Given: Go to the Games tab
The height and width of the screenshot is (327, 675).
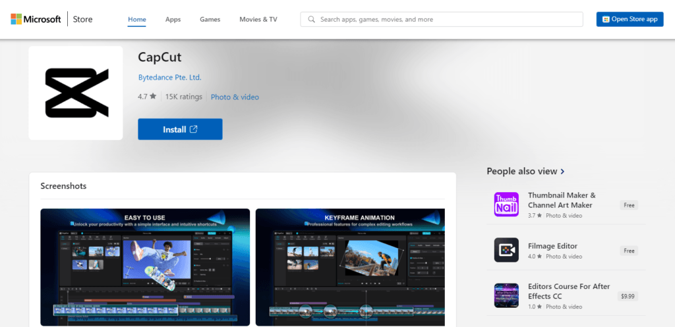Looking at the screenshot, I should 210,19.
